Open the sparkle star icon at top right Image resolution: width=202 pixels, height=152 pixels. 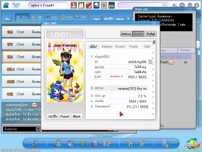(174, 5)
